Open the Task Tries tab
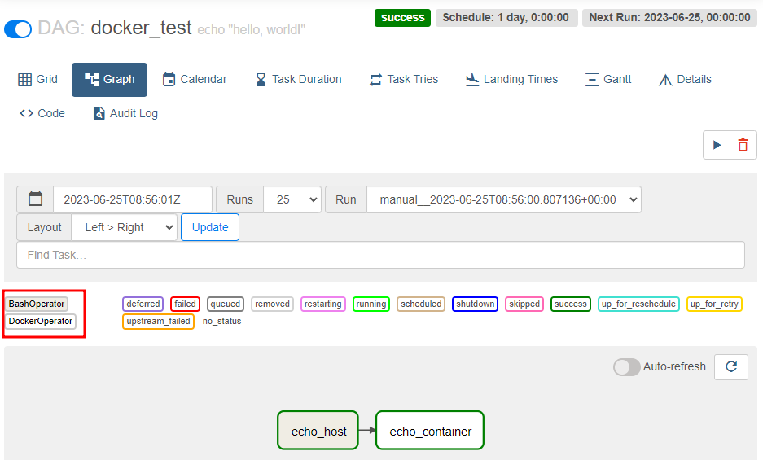Screen dimensions: 763x460 pos(404,79)
